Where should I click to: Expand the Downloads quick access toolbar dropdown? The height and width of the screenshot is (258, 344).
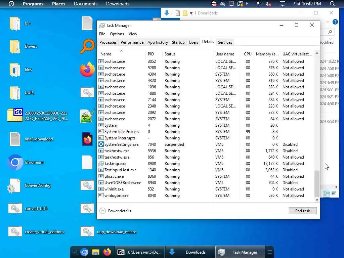(191, 13)
